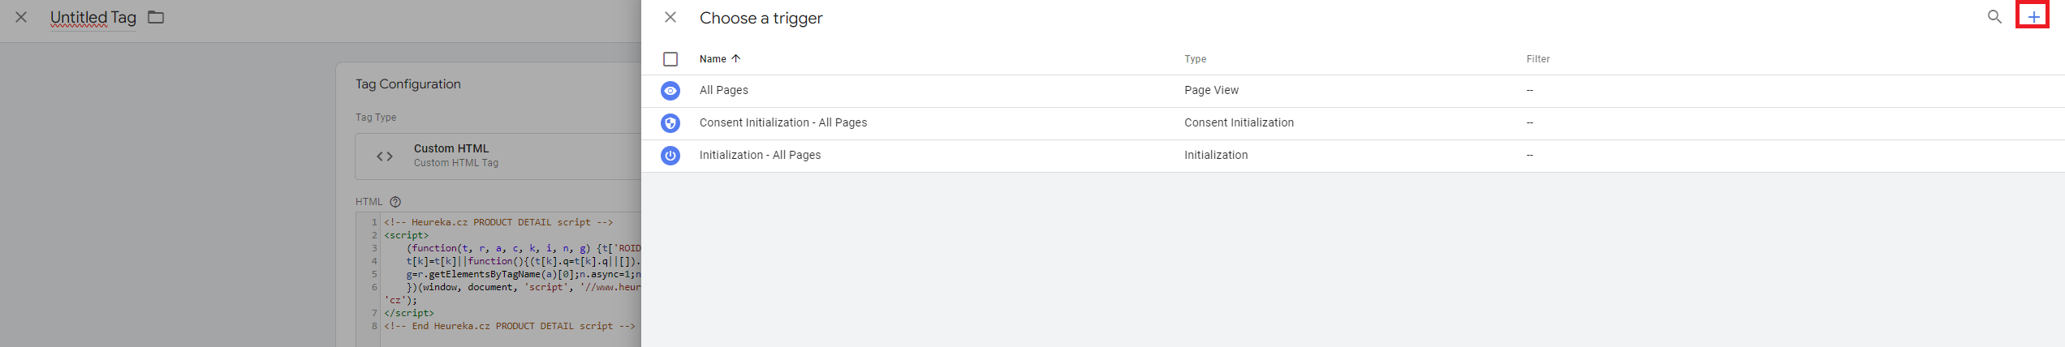Toggle the select-all triggers checkbox
2065x347 pixels.
670,59
